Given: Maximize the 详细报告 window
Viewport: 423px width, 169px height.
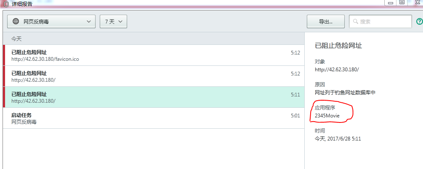Looking at the screenshot, I should click(x=402, y=2).
